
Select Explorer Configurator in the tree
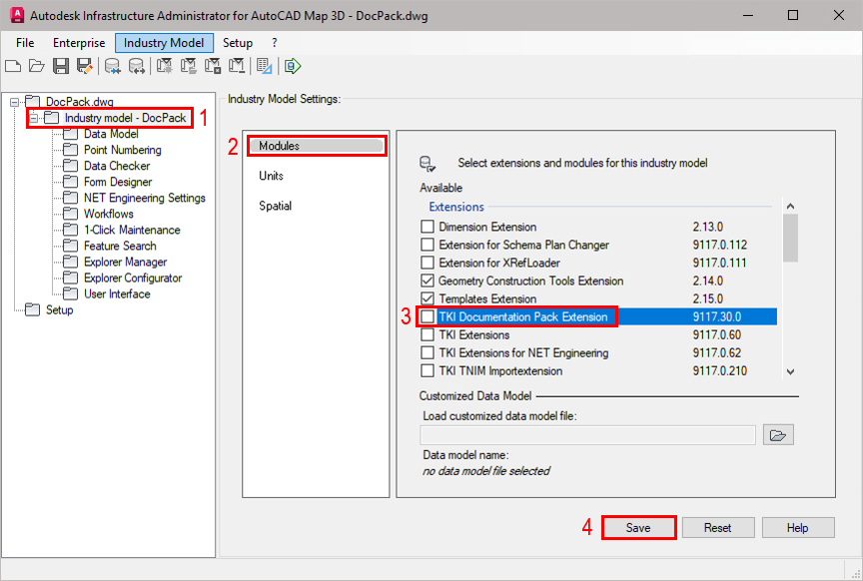click(x=133, y=278)
